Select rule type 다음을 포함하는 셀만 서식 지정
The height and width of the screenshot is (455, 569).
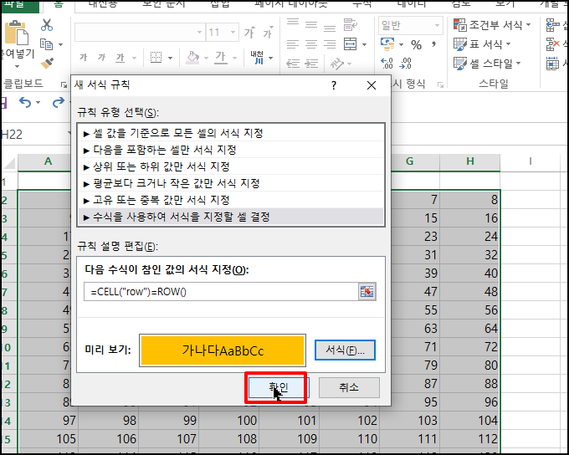(231, 150)
